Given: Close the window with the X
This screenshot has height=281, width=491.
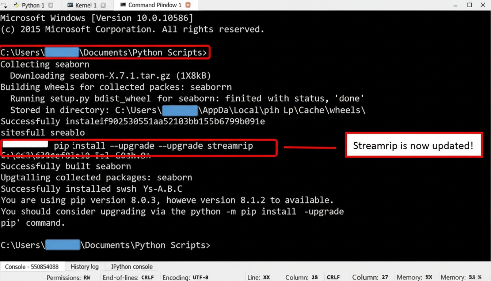Looking at the screenshot, I should 483,5.
